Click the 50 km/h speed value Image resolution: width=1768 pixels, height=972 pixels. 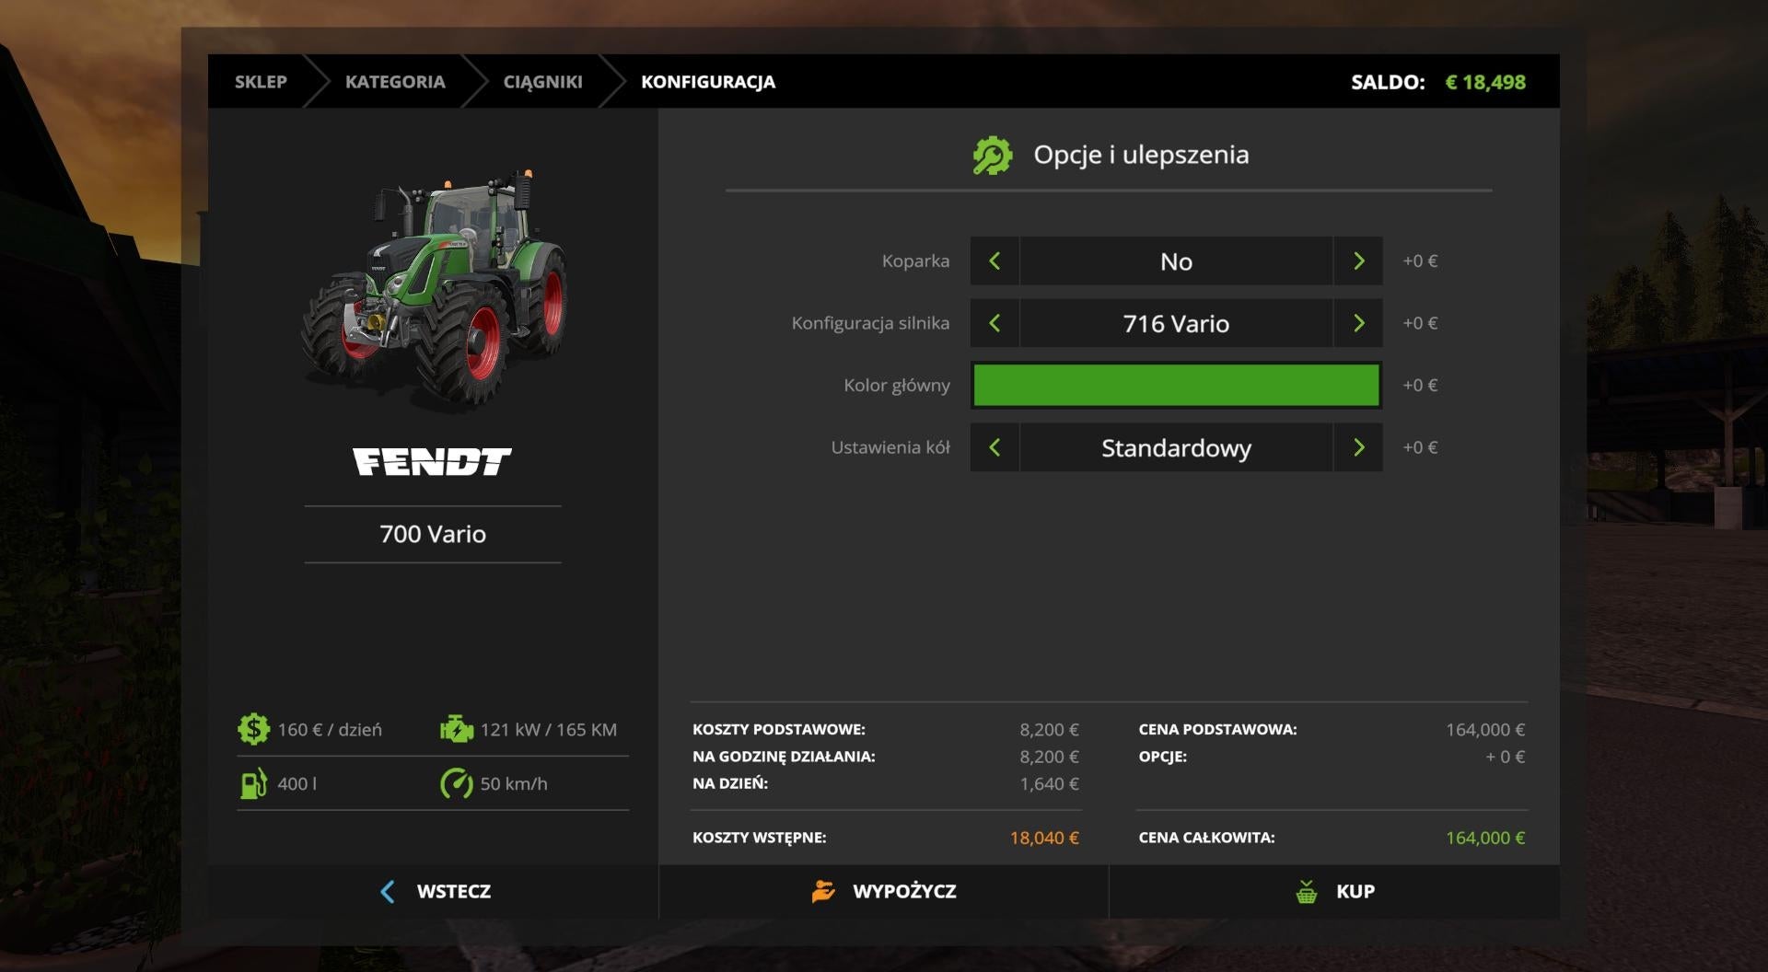pos(514,784)
